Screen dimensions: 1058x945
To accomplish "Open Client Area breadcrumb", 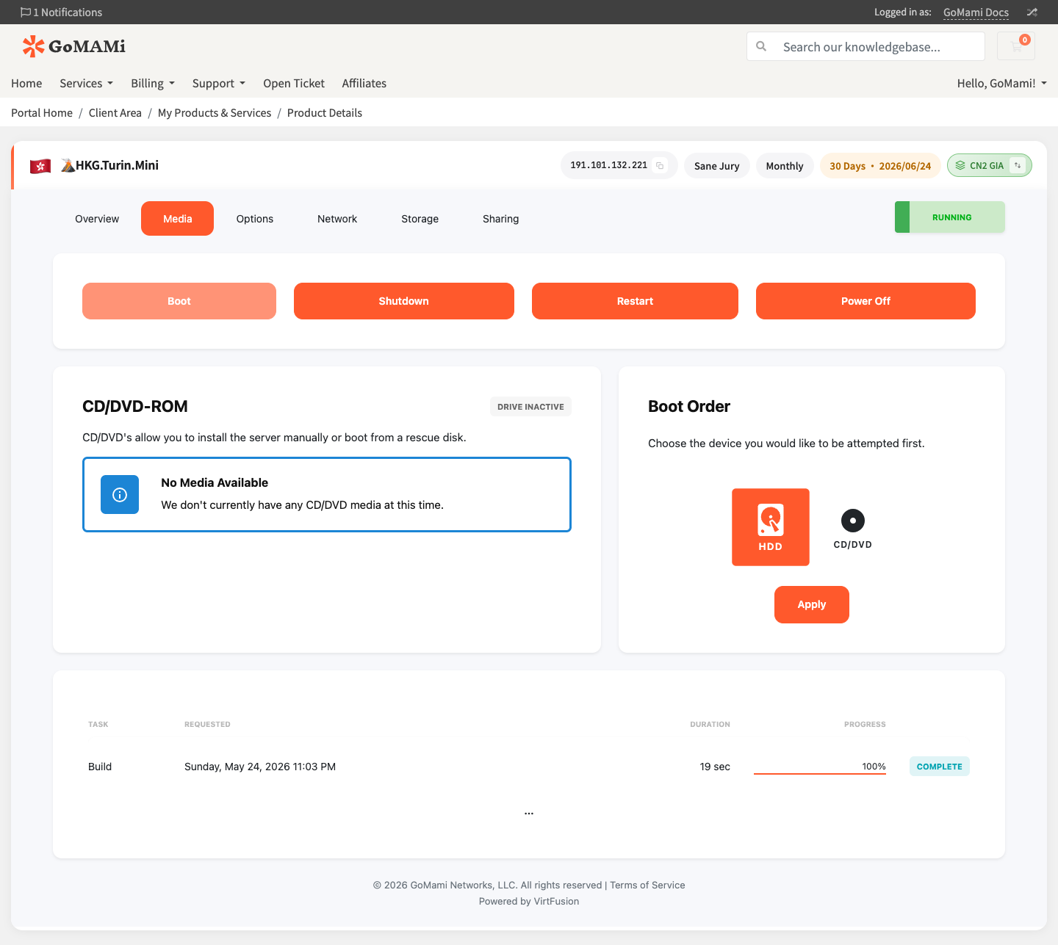I will [115, 113].
